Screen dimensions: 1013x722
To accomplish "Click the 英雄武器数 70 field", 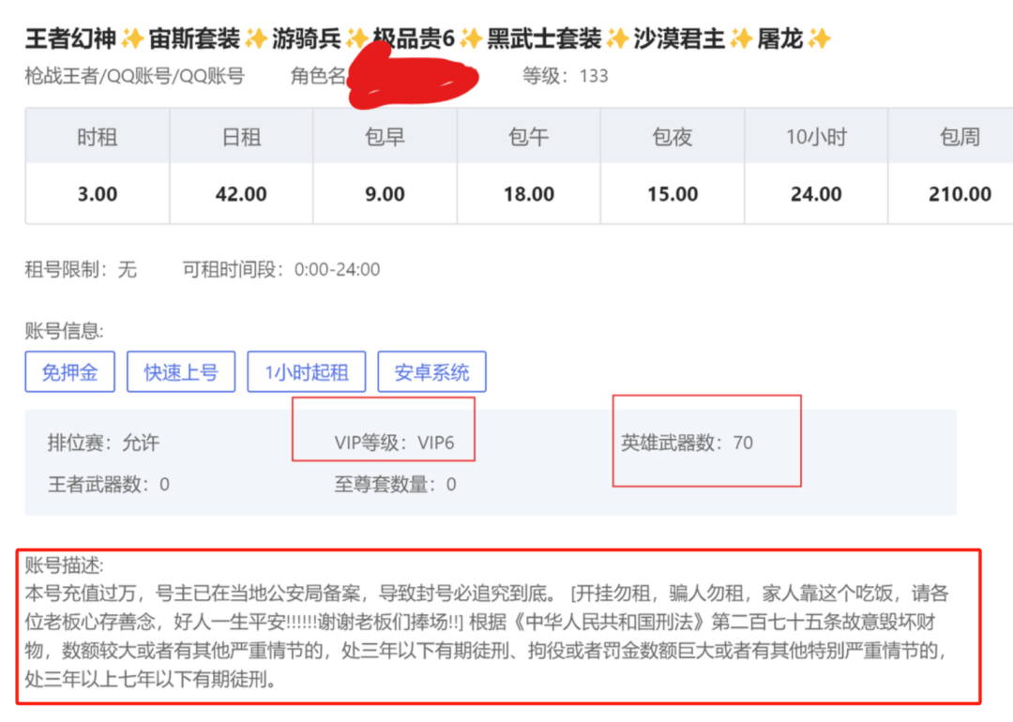I will coord(687,443).
